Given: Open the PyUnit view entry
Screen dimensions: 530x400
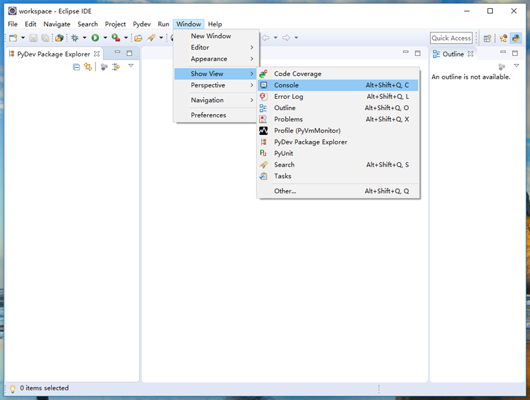Looking at the screenshot, I should [338, 154].
